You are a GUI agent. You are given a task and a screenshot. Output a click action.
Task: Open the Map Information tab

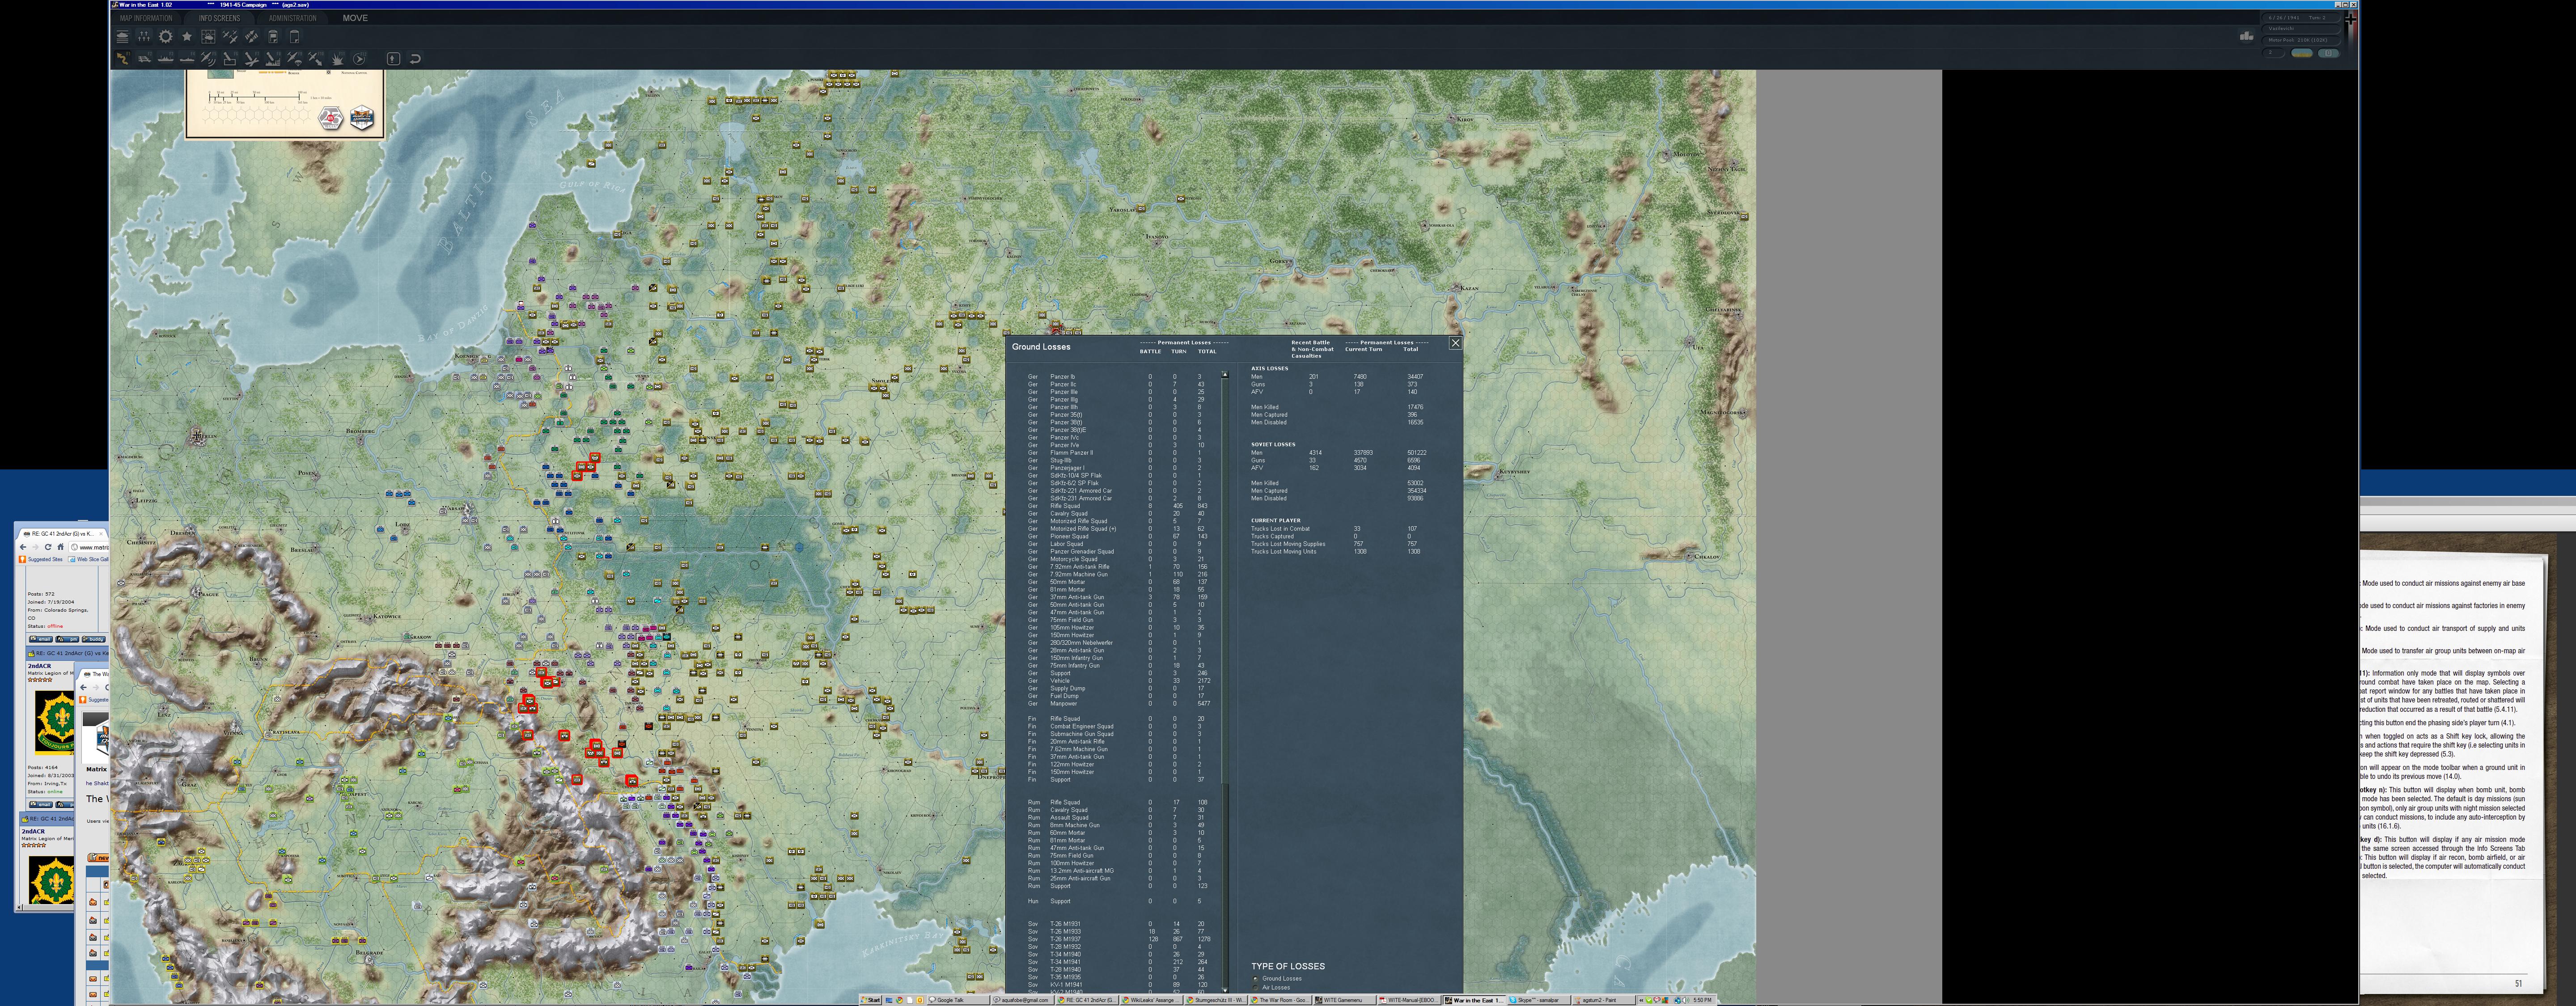(146, 18)
